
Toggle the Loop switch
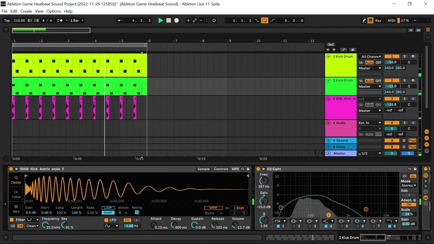tap(264, 20)
